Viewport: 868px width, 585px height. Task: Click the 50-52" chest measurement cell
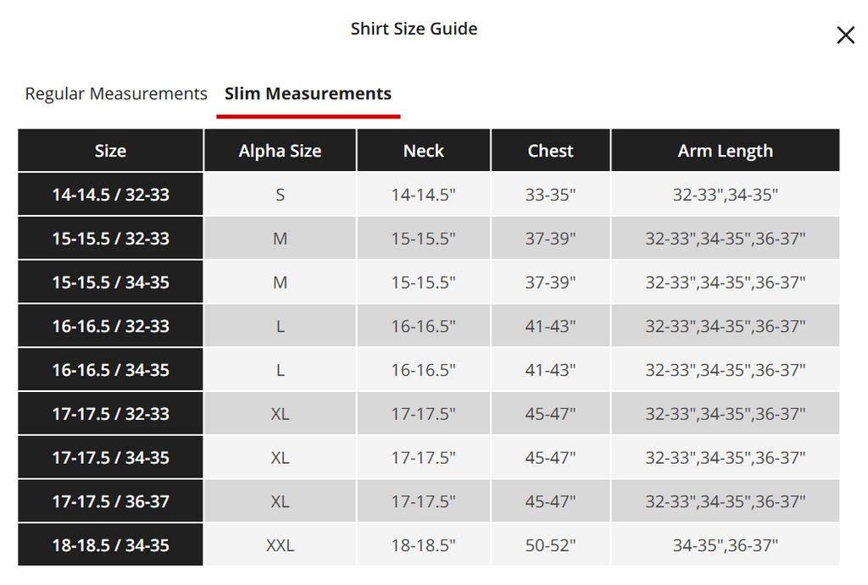550,544
